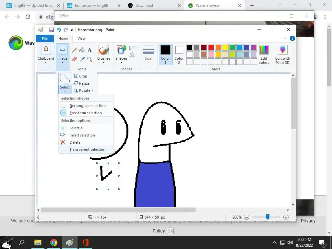The height and width of the screenshot is (249, 332).
Task: Switch to the View ribbon tab
Action: (x=81, y=39)
